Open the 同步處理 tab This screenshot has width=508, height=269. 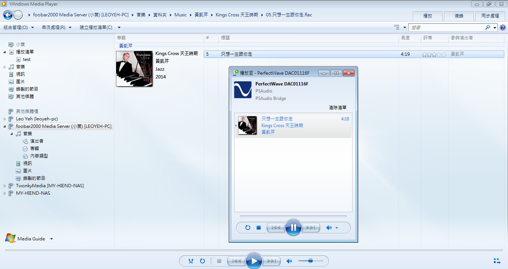tap(490, 16)
